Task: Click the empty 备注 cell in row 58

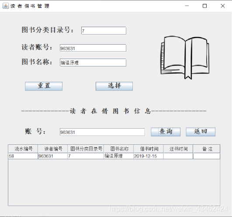Action: 207,156
